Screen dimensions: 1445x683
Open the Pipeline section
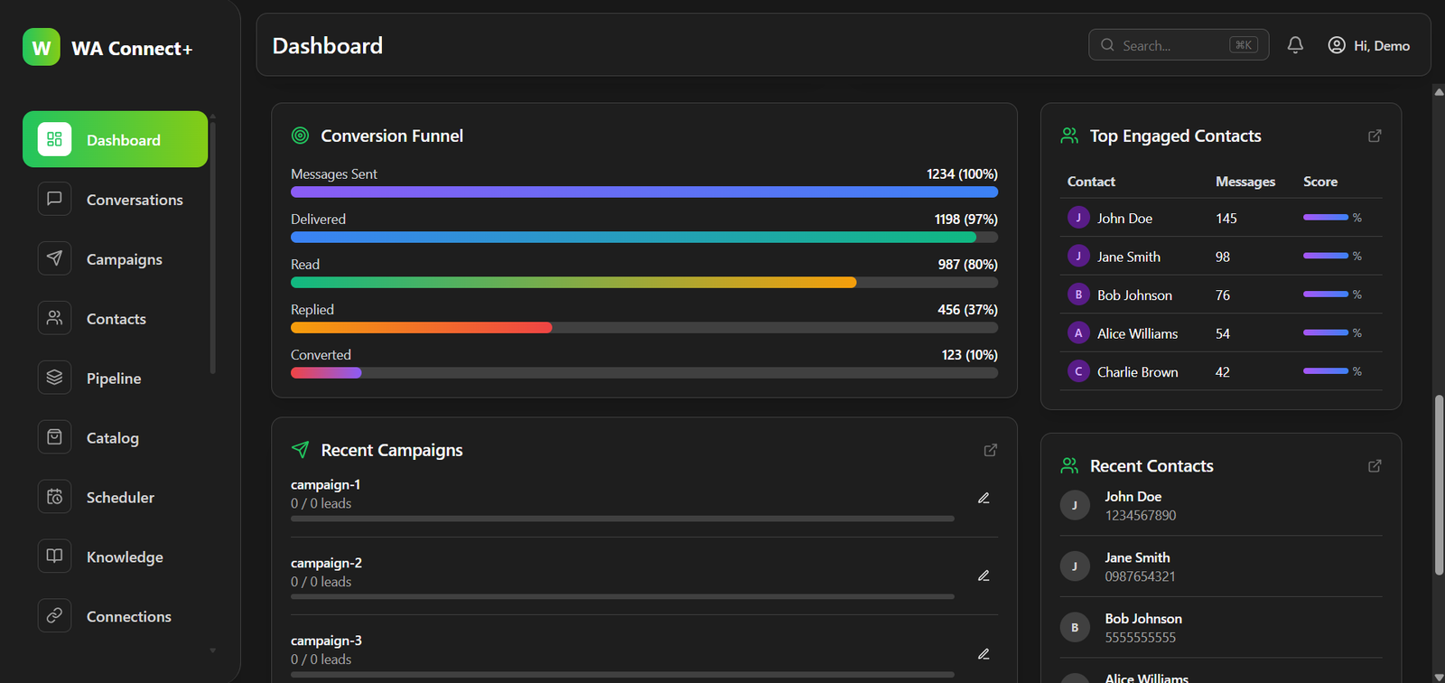coord(116,379)
